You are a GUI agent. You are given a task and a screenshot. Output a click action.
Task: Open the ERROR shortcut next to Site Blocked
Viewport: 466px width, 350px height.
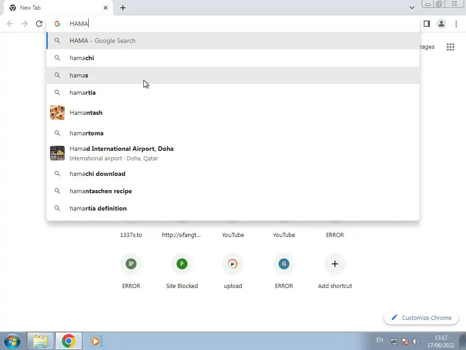click(131, 272)
